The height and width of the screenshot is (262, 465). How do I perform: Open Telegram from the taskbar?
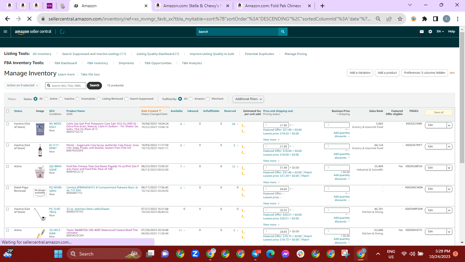pos(255,254)
